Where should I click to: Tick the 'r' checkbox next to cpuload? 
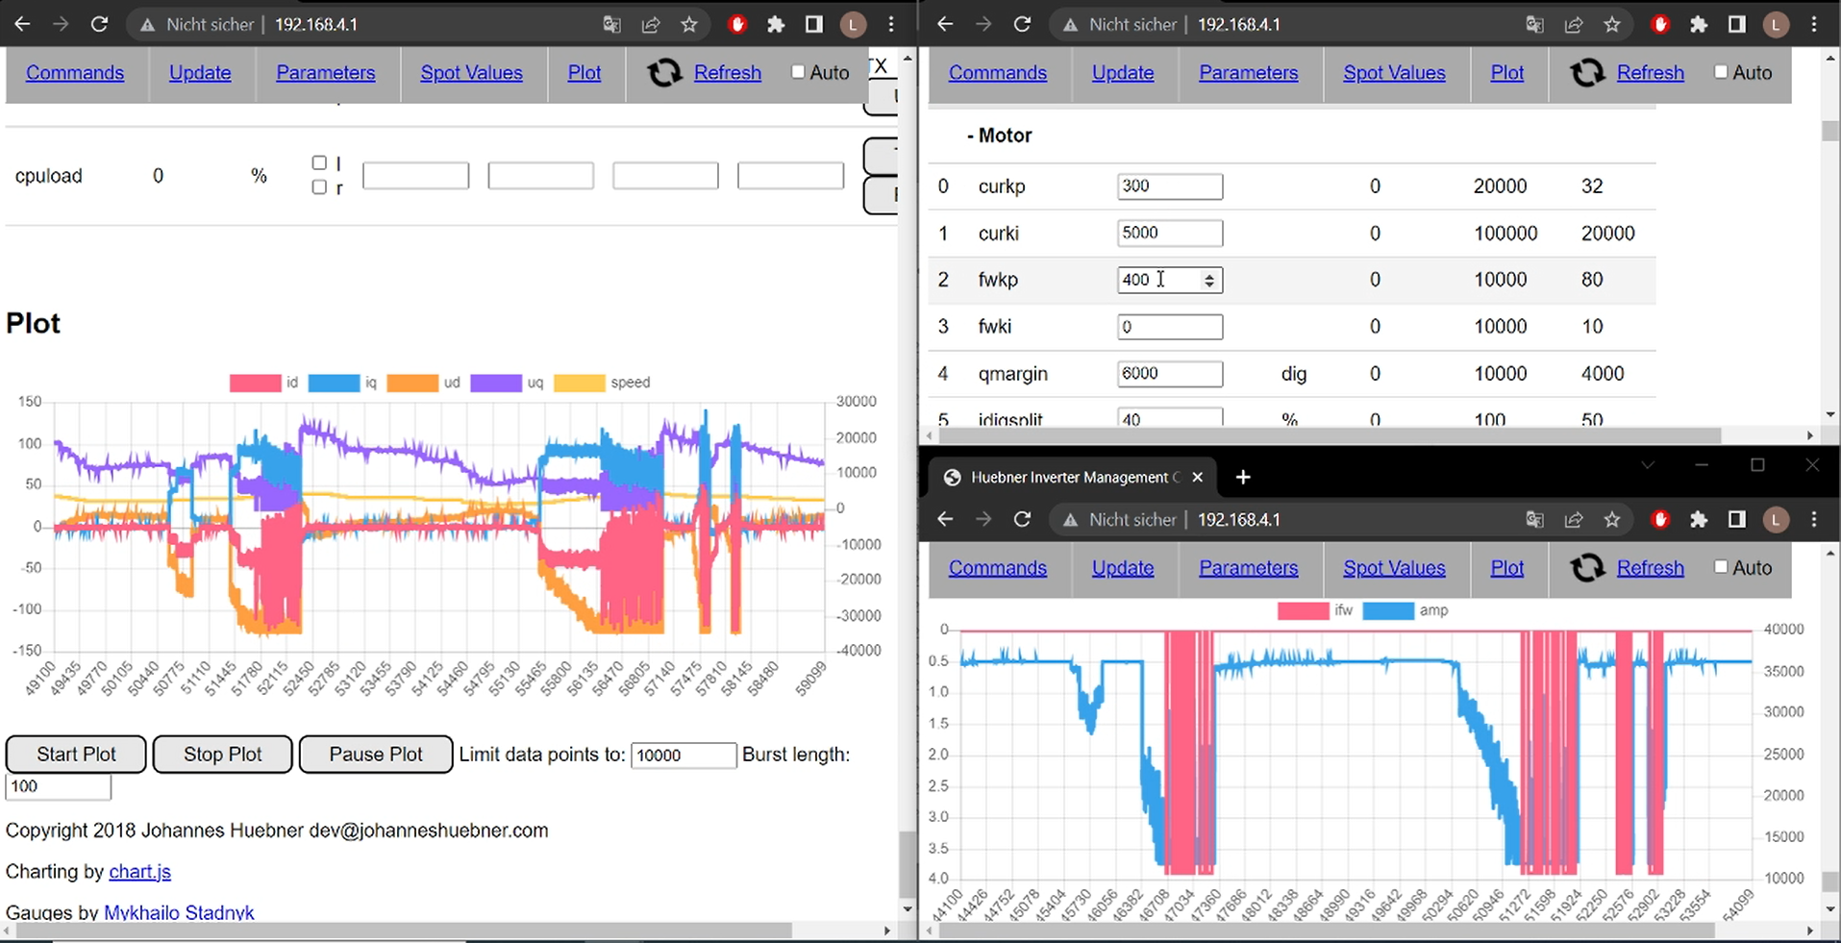tap(319, 187)
